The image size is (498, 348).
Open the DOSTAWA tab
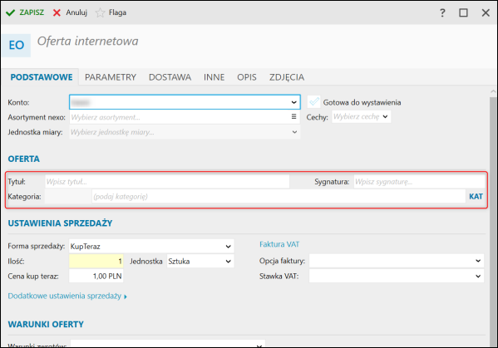[170, 77]
